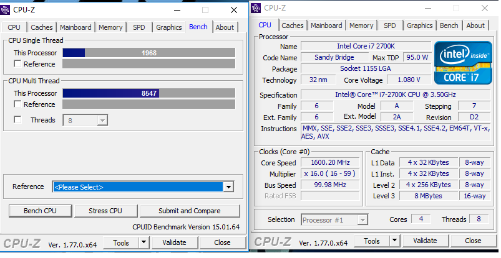The height and width of the screenshot is (258, 501).
Task: Open Graphics tab in right window
Action: pyautogui.click(x=420, y=25)
